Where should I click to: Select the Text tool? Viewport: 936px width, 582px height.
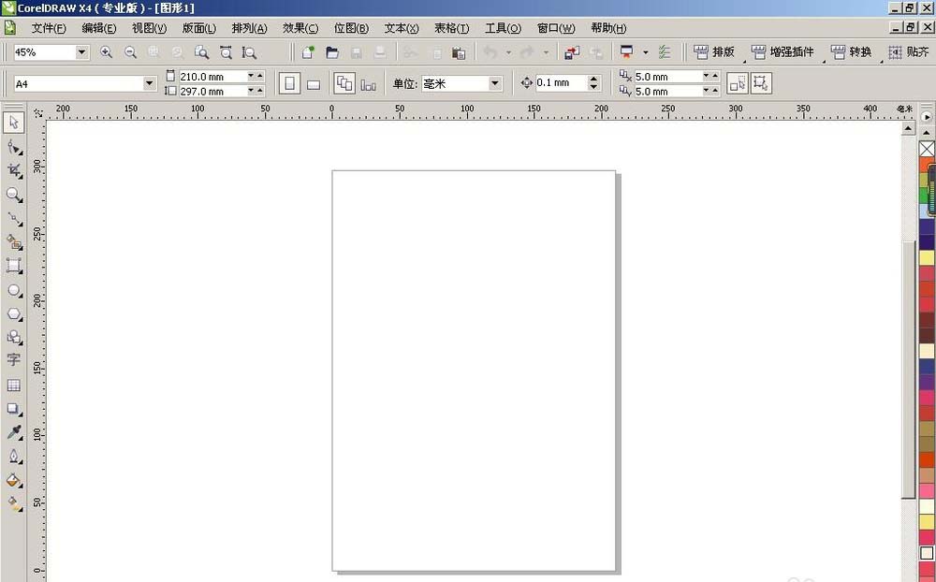point(14,360)
